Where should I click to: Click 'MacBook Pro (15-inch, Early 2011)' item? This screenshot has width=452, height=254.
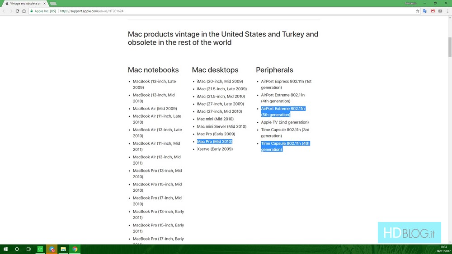click(x=159, y=228)
